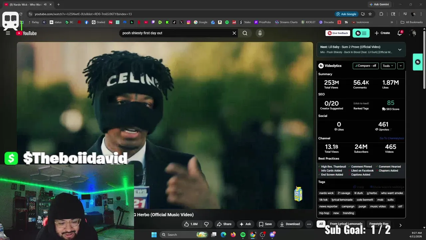Open the PrizePicks bookmark
Viewport: 426px width, 240px height.
tap(263, 22)
